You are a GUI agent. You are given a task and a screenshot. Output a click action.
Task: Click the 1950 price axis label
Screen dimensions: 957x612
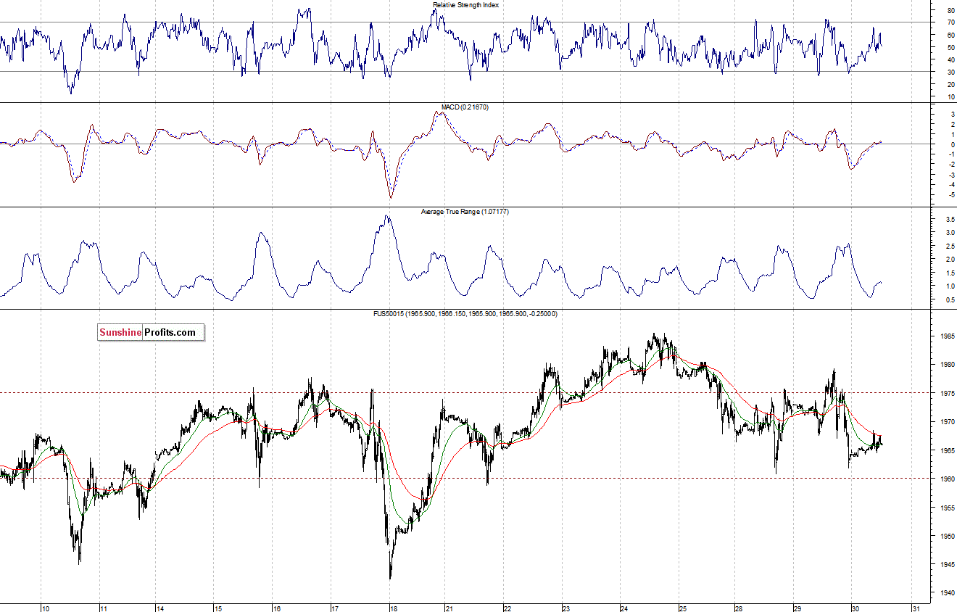coord(947,537)
